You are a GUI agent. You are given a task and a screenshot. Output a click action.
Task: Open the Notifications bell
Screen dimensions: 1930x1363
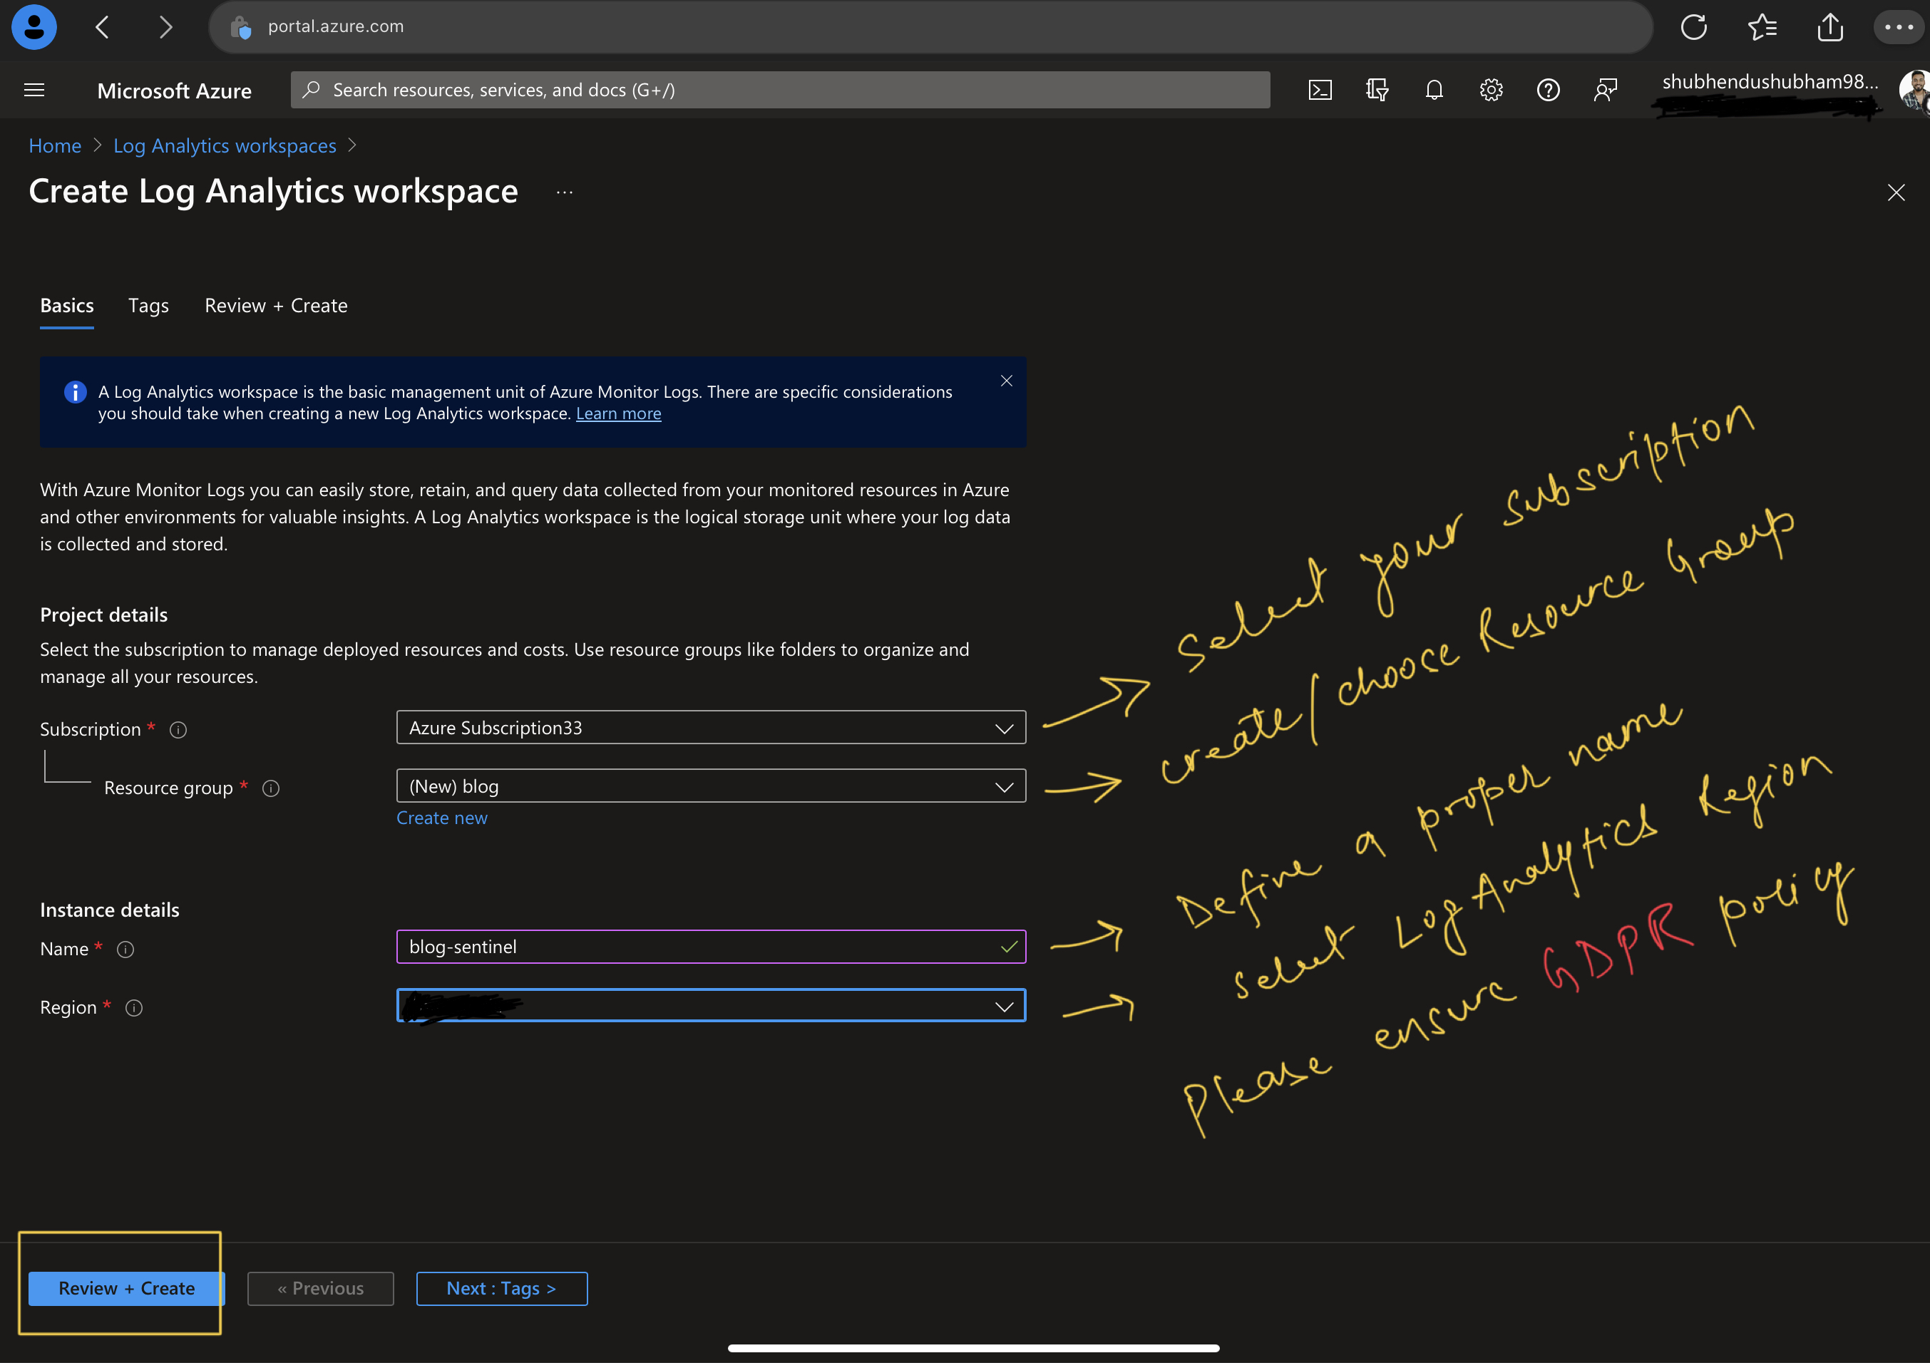point(1434,90)
